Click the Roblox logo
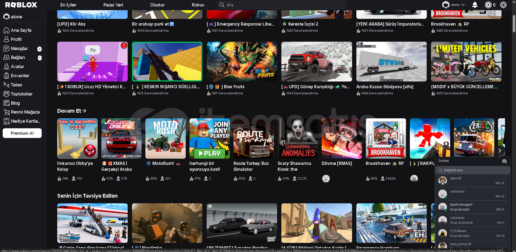Image resolution: width=516 pixels, height=252 pixels. tap(21, 5)
